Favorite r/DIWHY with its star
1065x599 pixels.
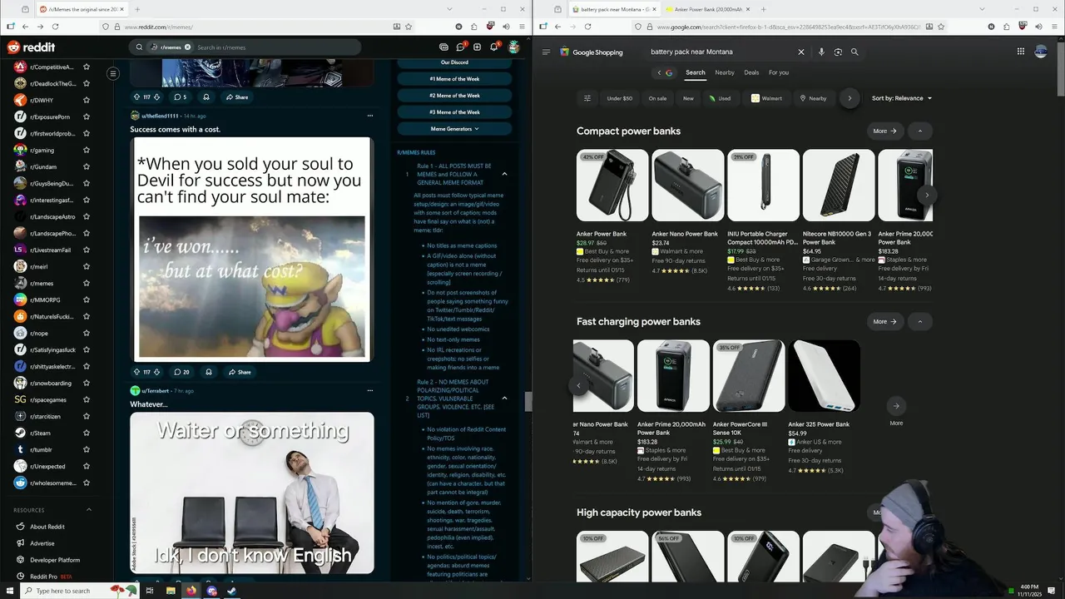87,100
